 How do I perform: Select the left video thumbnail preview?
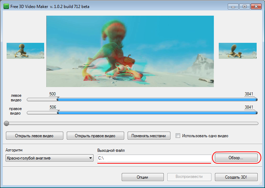coord(25,51)
